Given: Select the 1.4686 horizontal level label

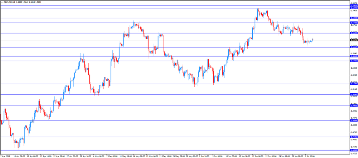Looking at the screenshot, I should point(354,137).
